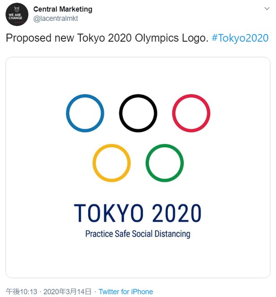Open the Central Marketing profile avatar

click(17, 14)
